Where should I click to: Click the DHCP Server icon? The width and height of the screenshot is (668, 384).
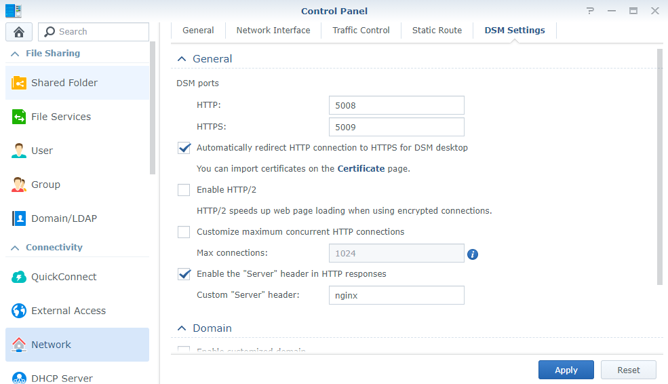click(x=19, y=378)
